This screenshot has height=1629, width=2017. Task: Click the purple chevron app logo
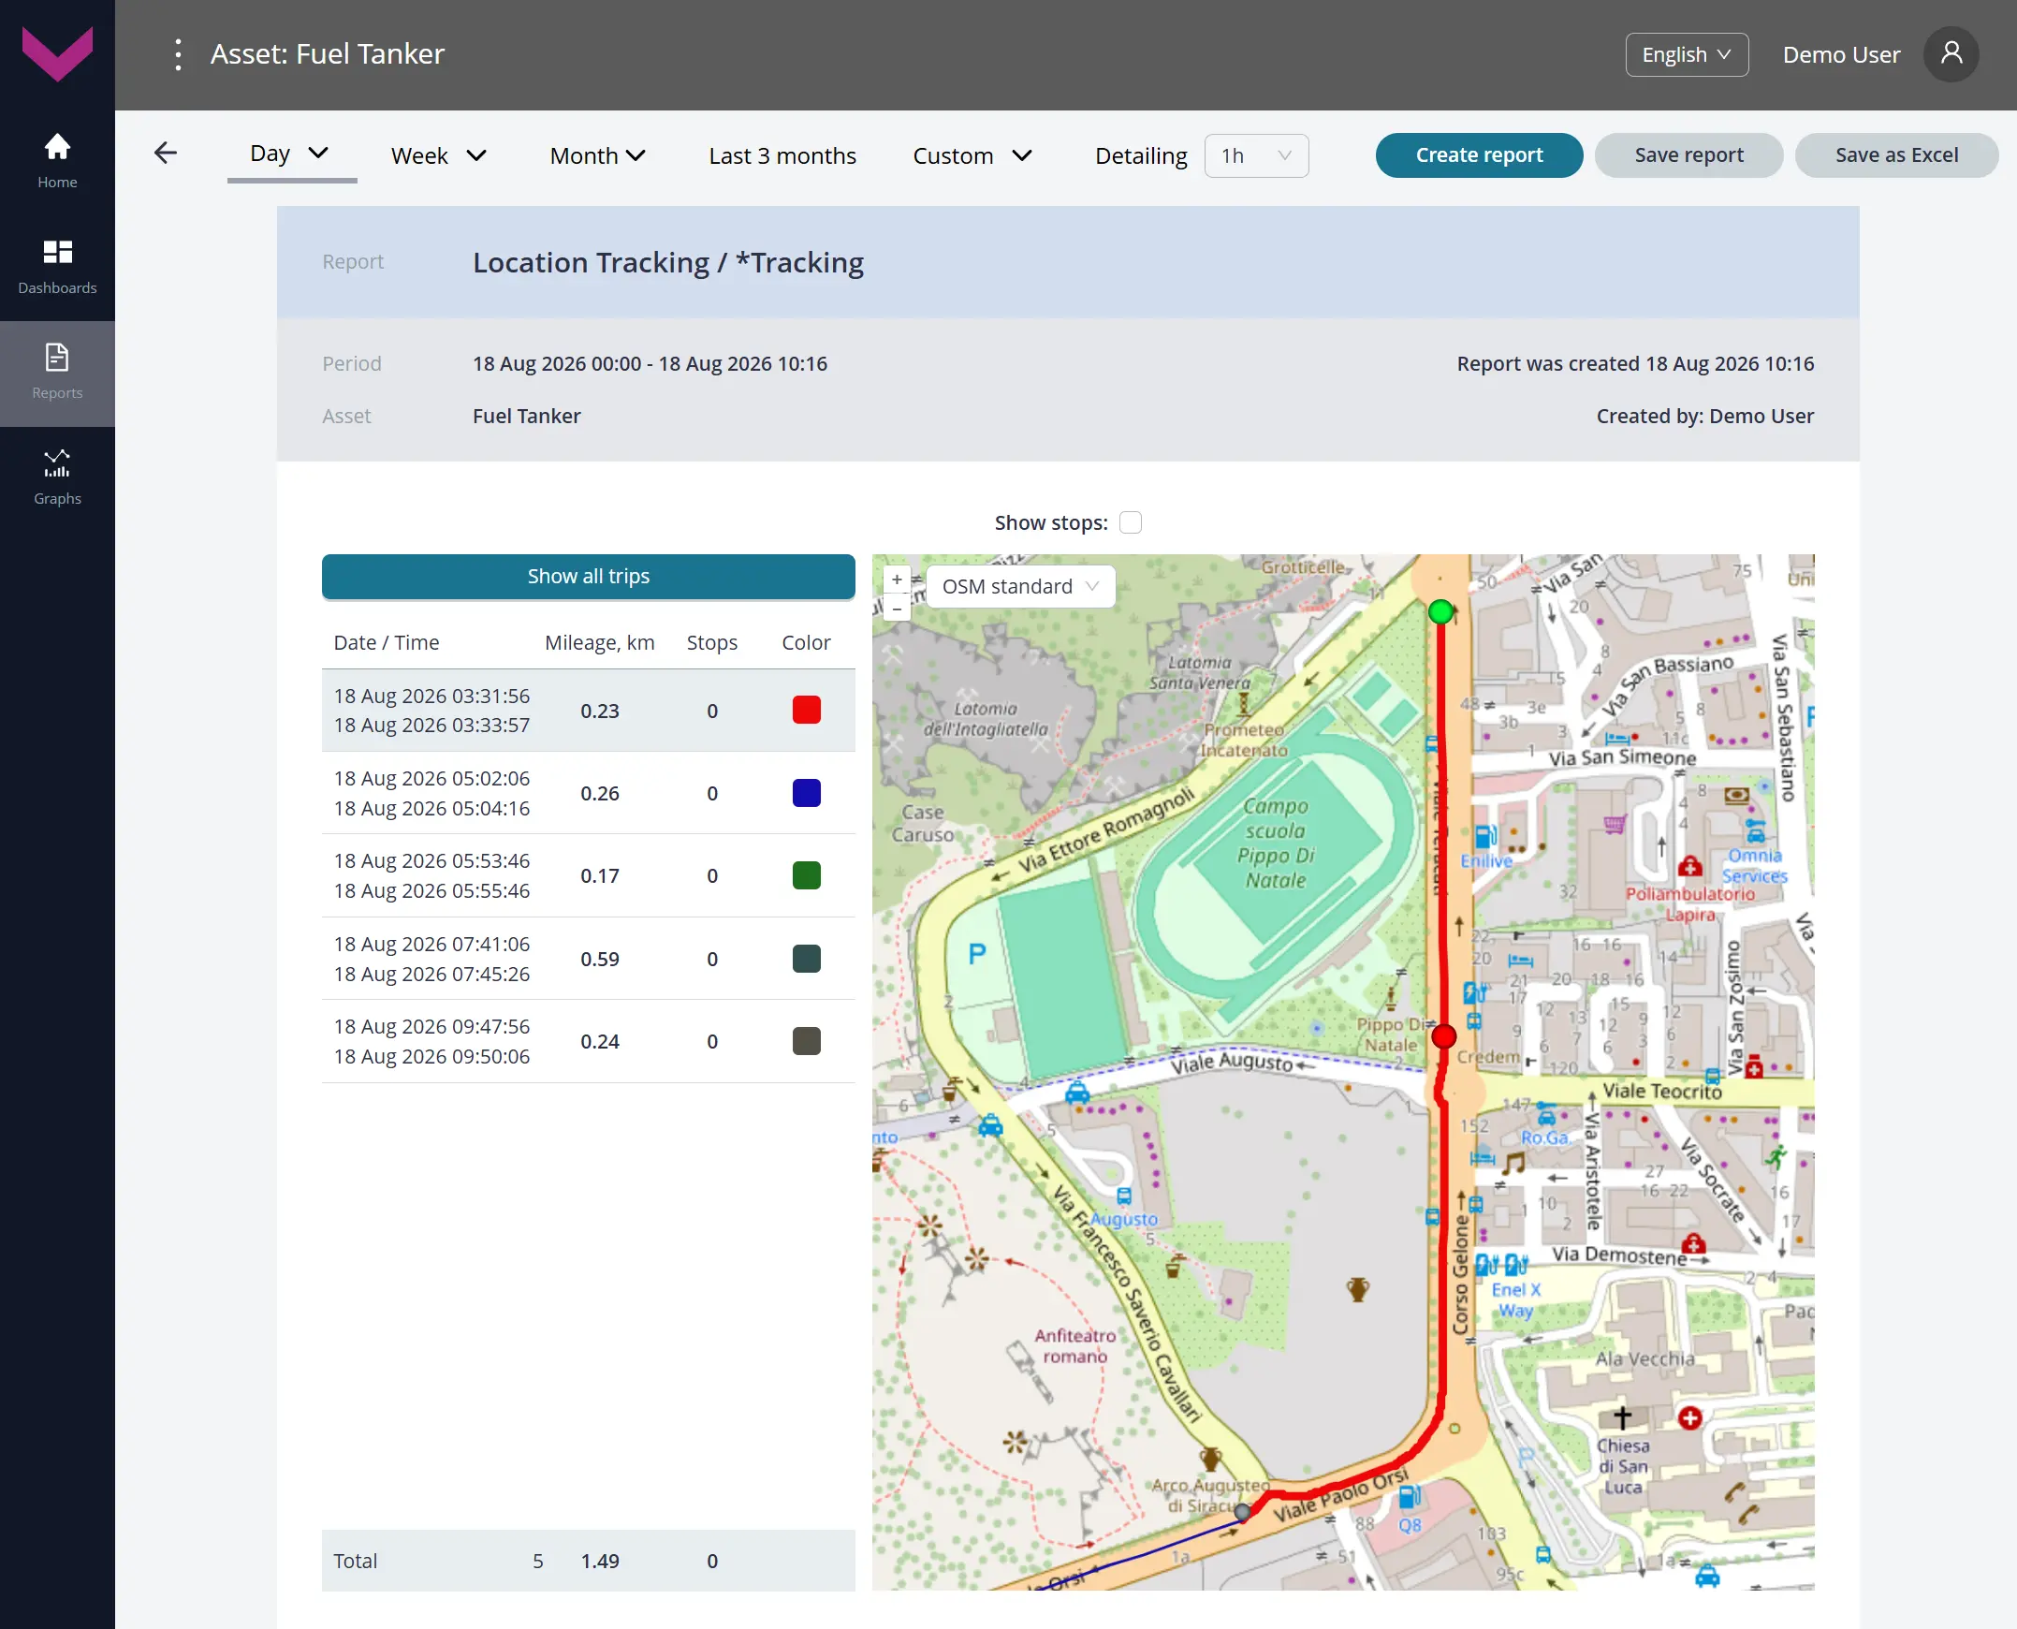57,53
